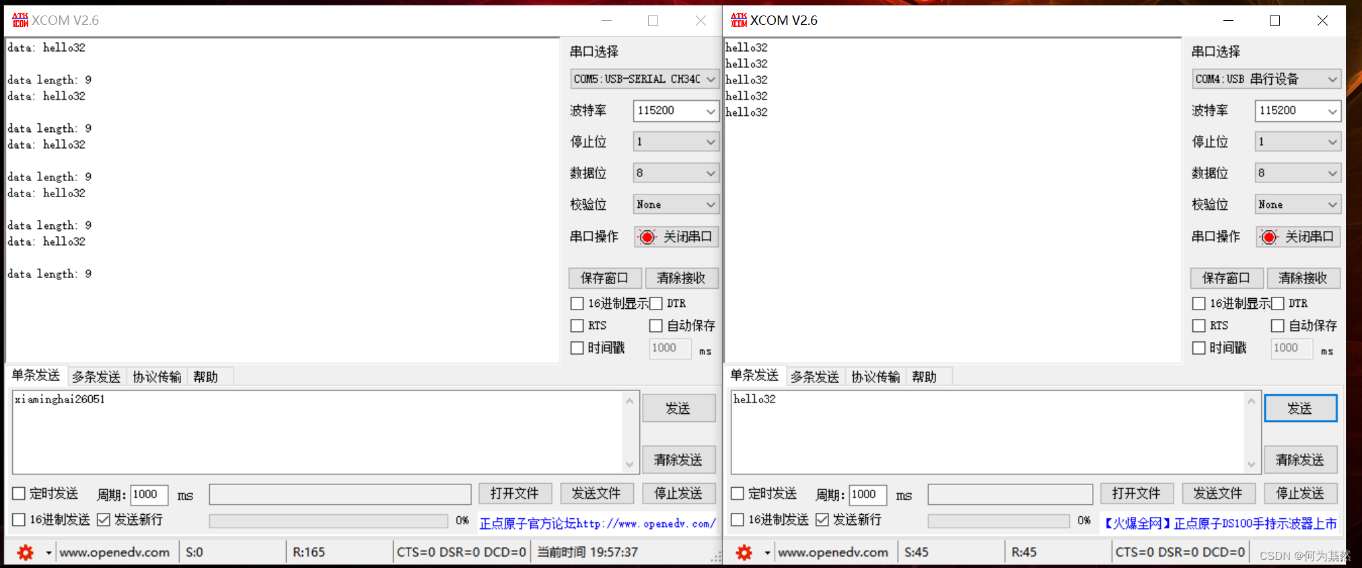1362x568 pixels.
Task: Click file send progress bar in right window
Action: tap(999, 521)
